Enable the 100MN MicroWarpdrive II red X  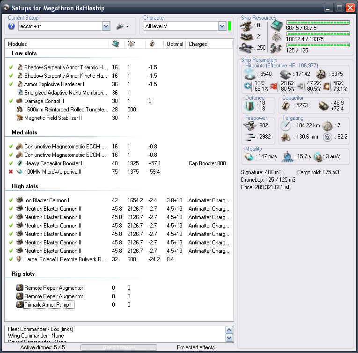(x=11, y=172)
